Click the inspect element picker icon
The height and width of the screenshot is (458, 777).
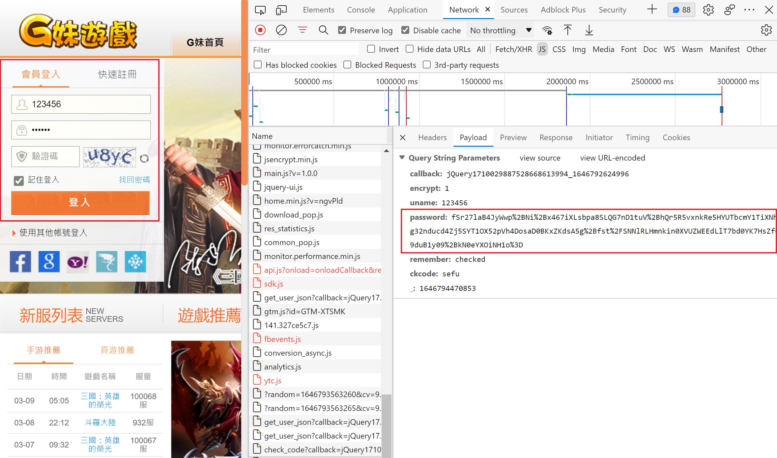pos(260,10)
